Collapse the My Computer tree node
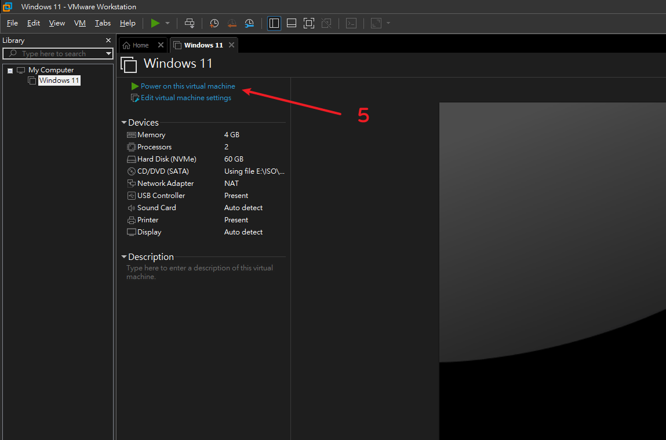 click(x=10, y=71)
